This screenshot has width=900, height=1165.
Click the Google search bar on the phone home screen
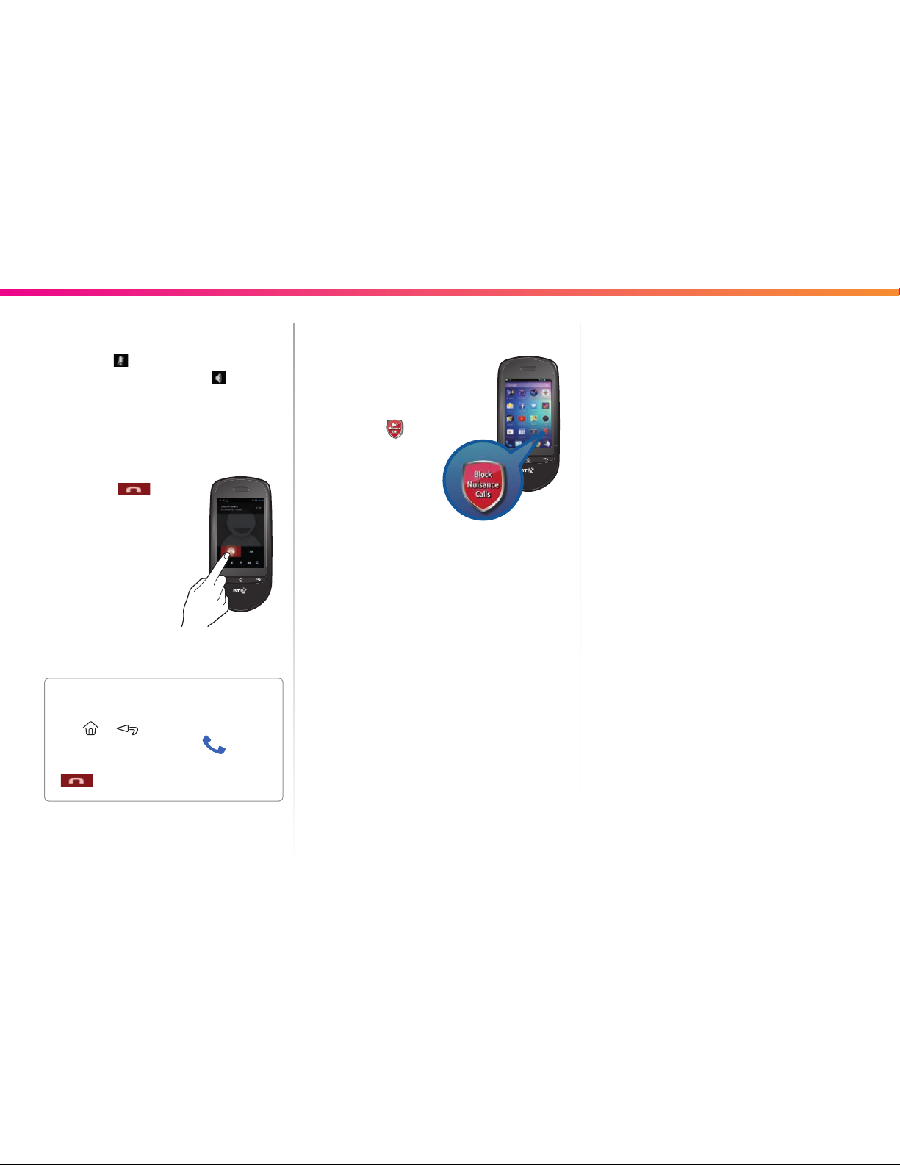click(x=528, y=385)
